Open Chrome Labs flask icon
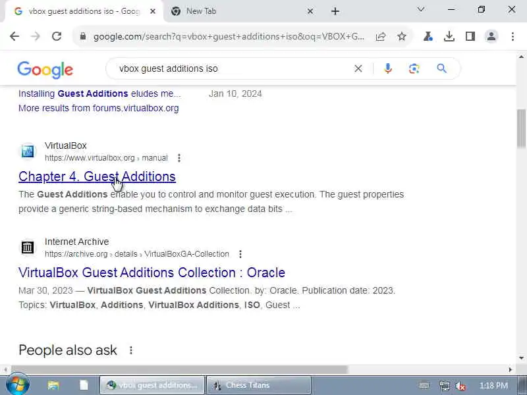Viewport: 527px width, 395px height. pos(428,36)
